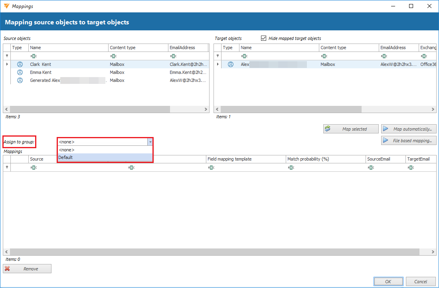Screen dimensions: 439x288
Task: Click the mailbox icon for Clark Kent
Action: click(x=20, y=64)
